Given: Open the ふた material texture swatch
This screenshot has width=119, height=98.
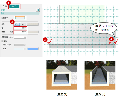Looking at the screenshot, I should point(33,24).
